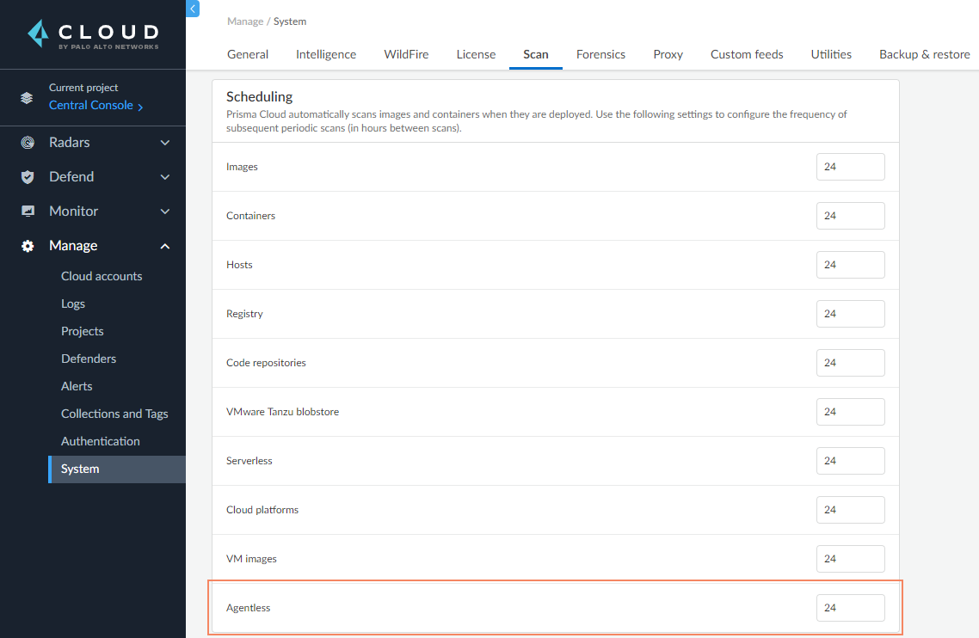The image size is (979, 638).
Task: Click the Agentless scan interval field
Action: (x=850, y=607)
